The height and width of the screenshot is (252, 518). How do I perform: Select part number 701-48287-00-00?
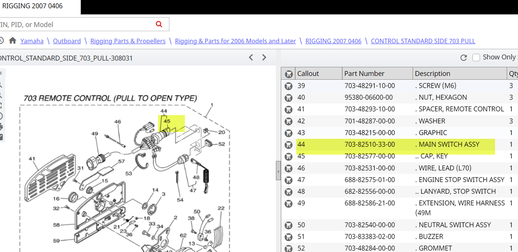tap(369, 121)
